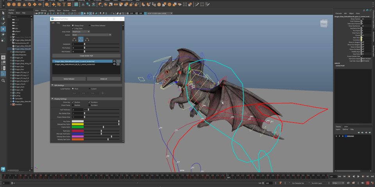Click the Delete Selected button

tap(69, 79)
